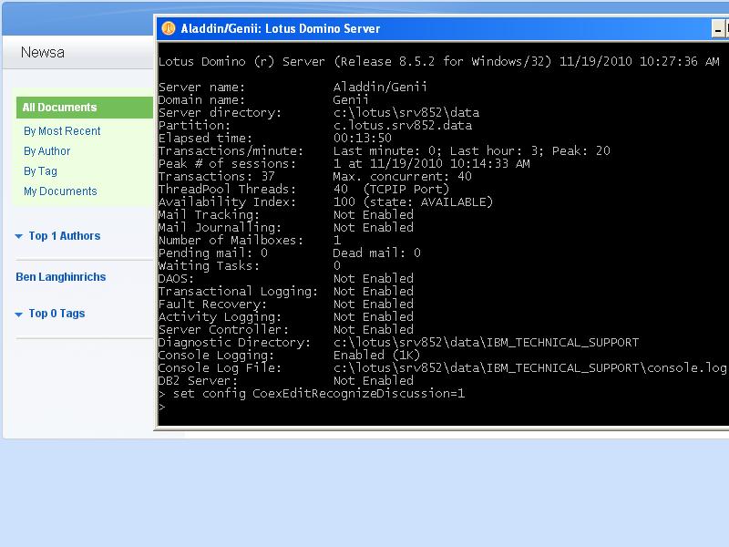Click the Lotus Domino release header line
This screenshot has width=729, height=547.
point(439,62)
